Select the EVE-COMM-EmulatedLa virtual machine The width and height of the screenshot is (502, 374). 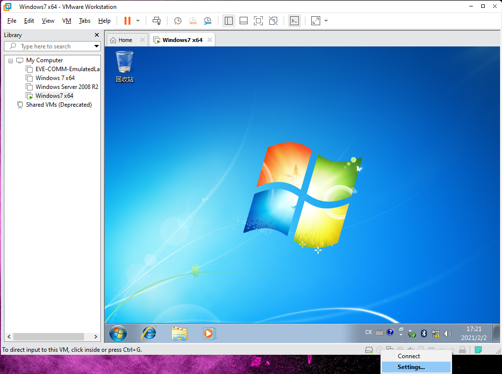coord(68,69)
